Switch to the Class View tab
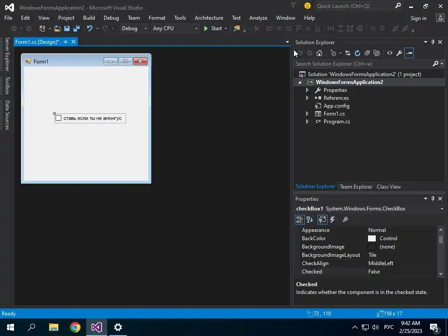 pyautogui.click(x=388, y=186)
